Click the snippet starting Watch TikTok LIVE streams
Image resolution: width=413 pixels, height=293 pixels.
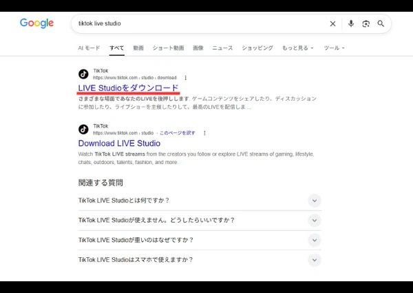coord(196,158)
